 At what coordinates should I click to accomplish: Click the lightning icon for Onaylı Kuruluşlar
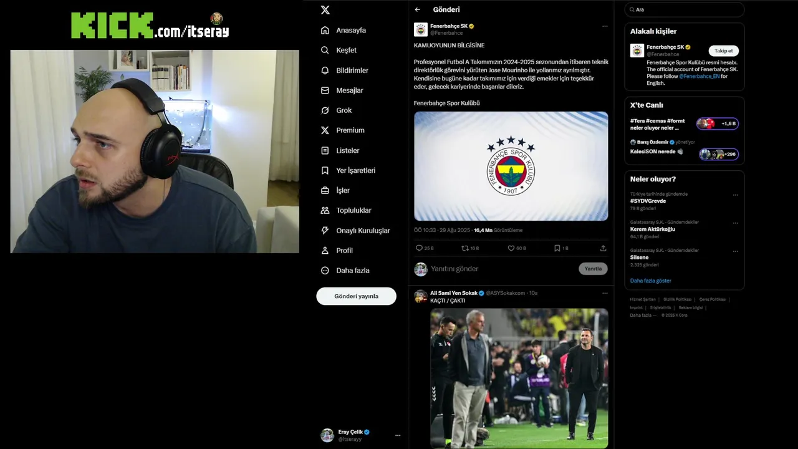325,230
